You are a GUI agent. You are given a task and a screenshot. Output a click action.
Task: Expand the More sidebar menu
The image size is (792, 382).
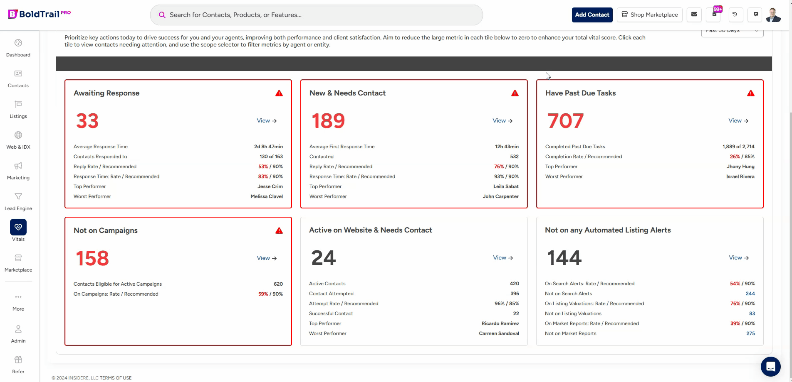click(x=18, y=302)
